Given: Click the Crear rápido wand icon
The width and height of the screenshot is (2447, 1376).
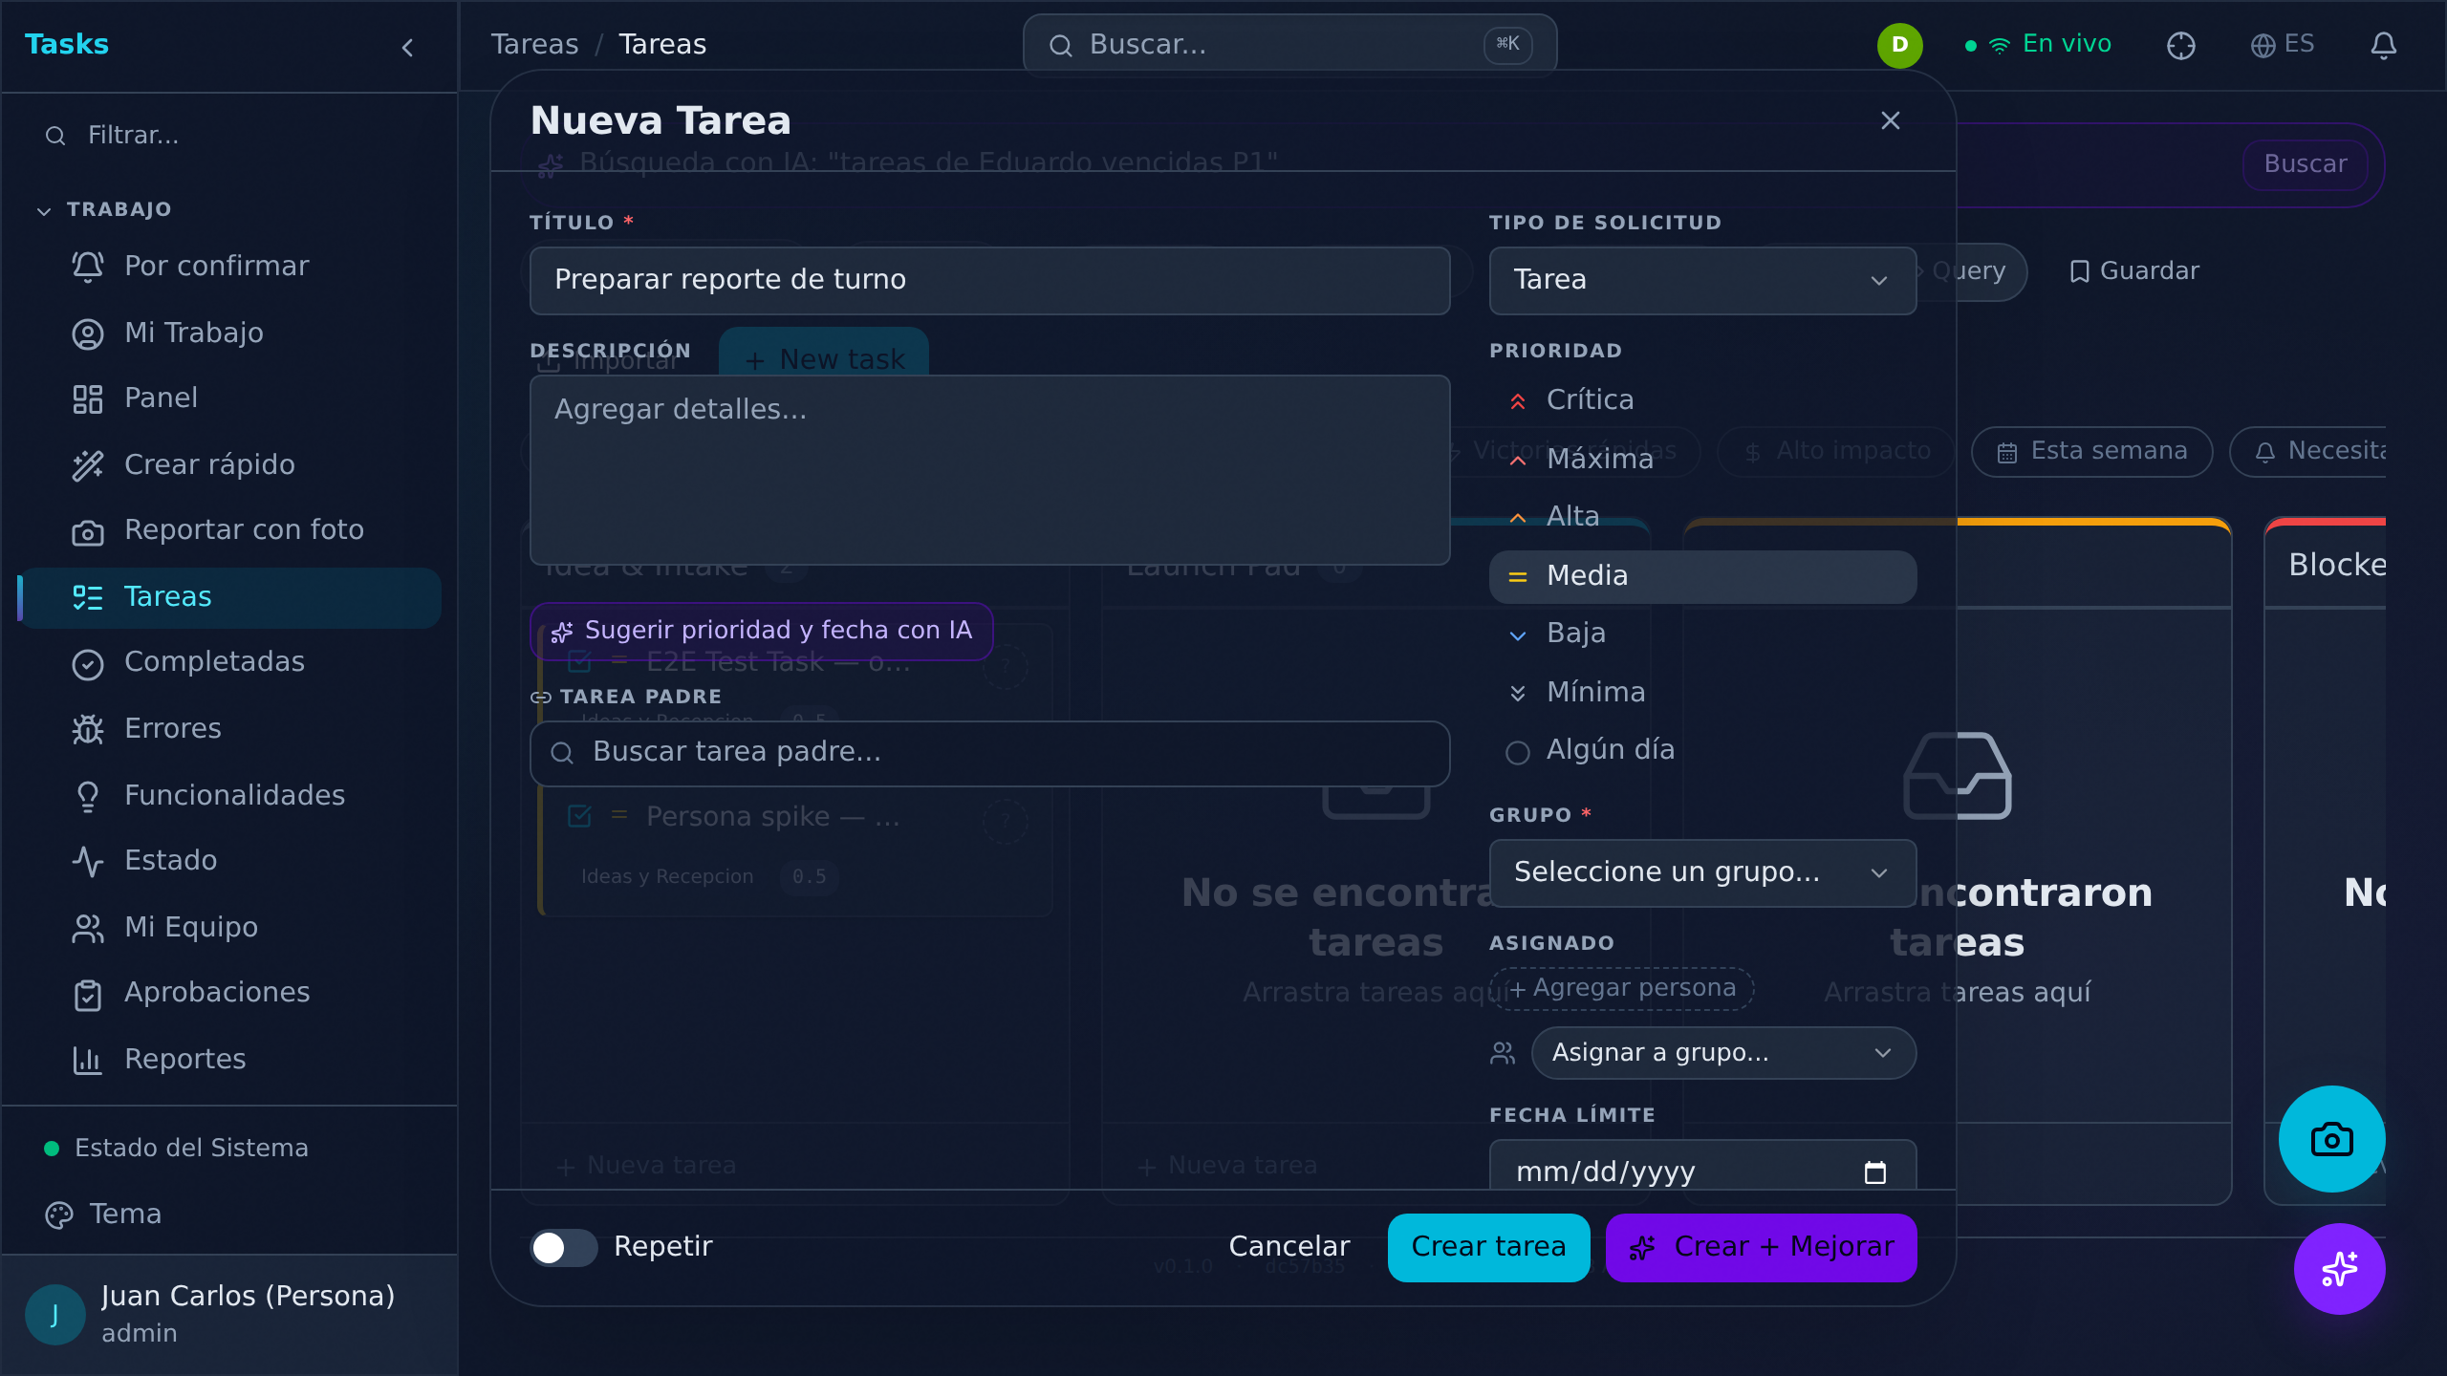Looking at the screenshot, I should click(x=88, y=465).
